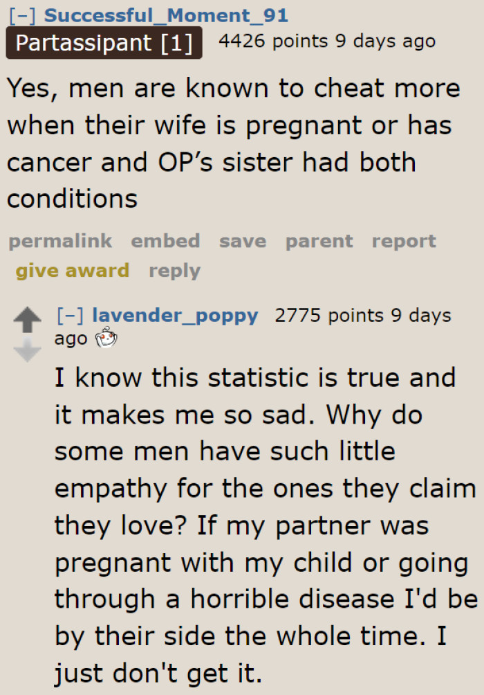Save Successful_Moment_91's comment
This screenshot has height=695, width=484.
pos(242,241)
